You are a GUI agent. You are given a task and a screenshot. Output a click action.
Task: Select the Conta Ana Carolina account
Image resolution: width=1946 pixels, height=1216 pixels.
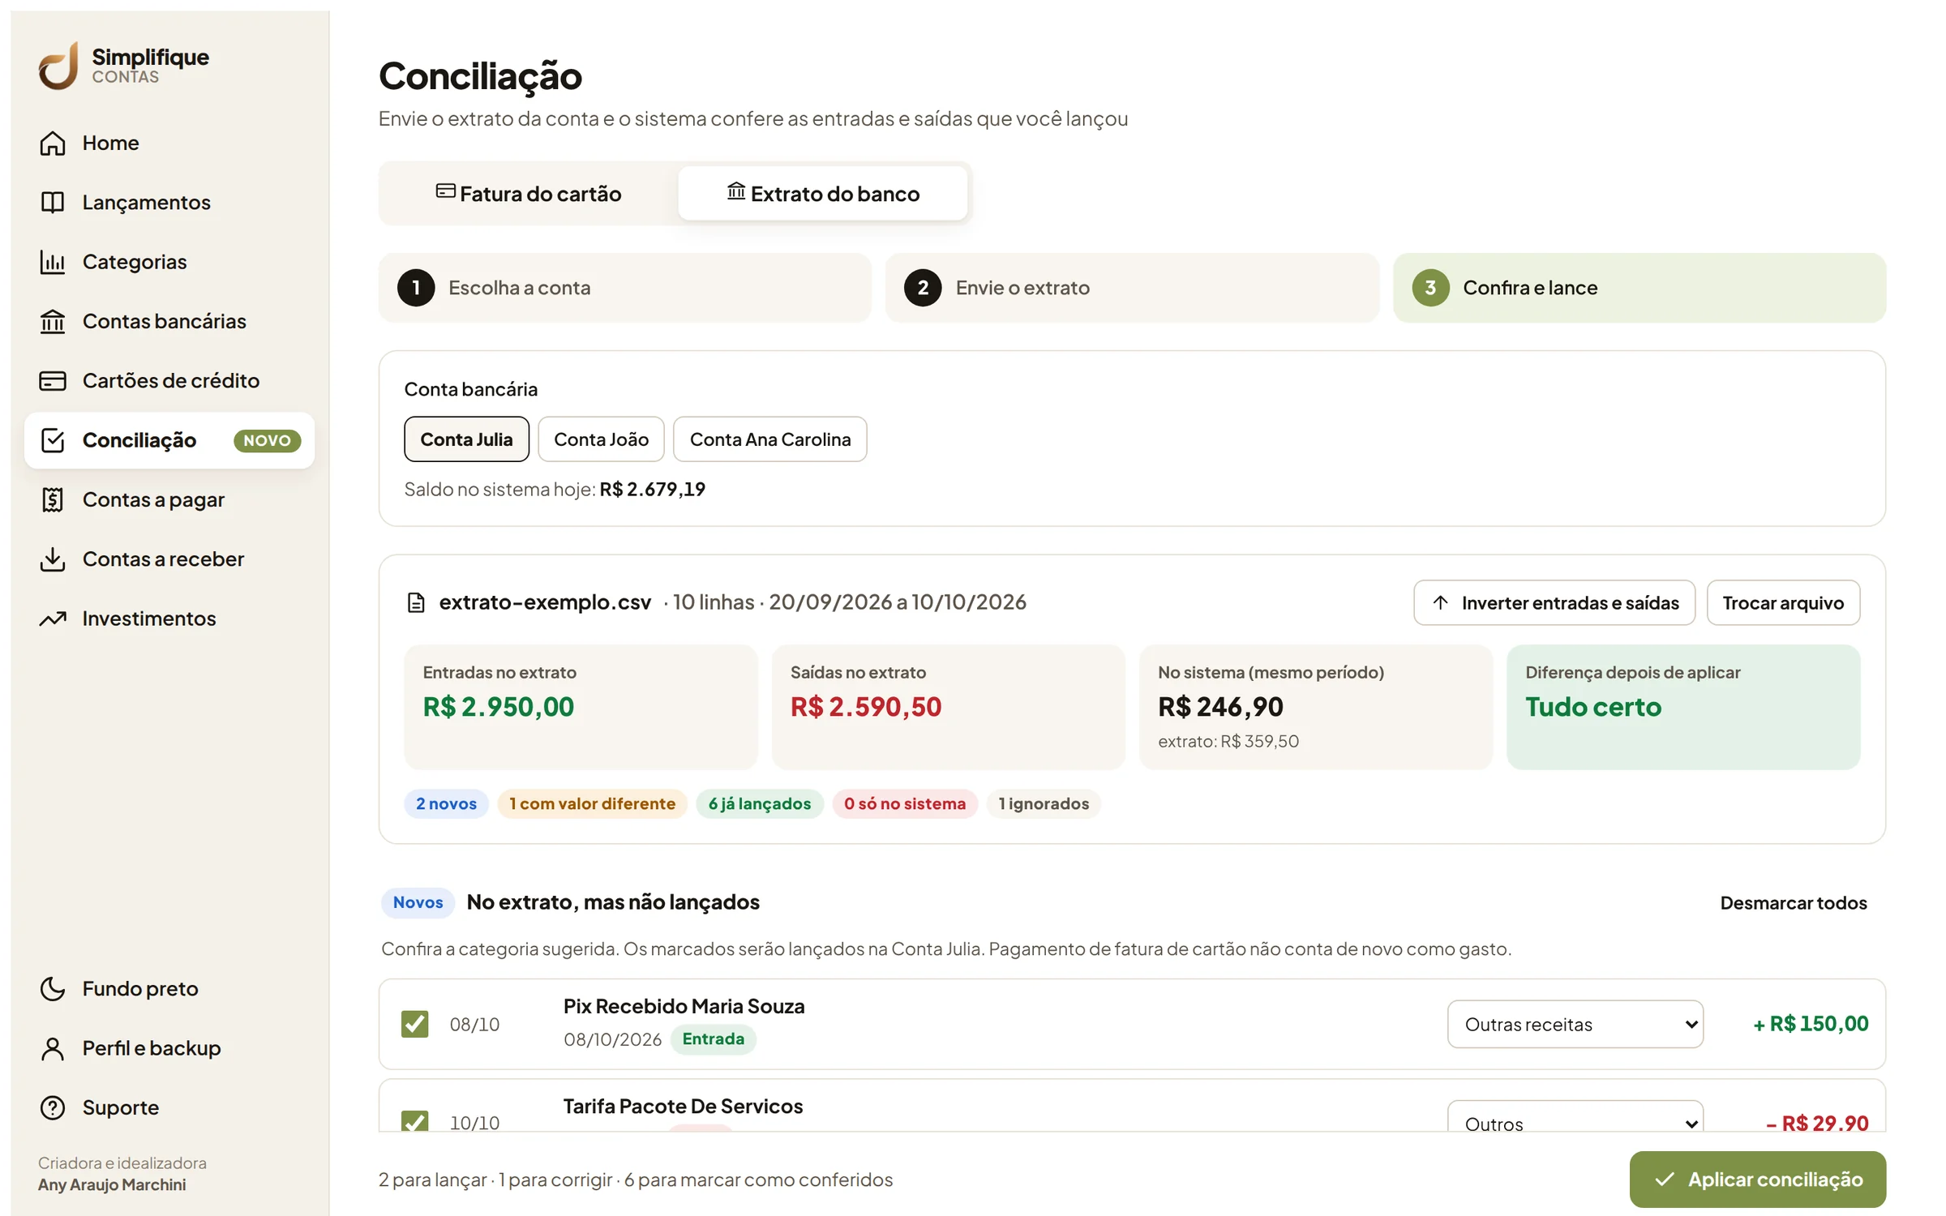[x=769, y=439]
